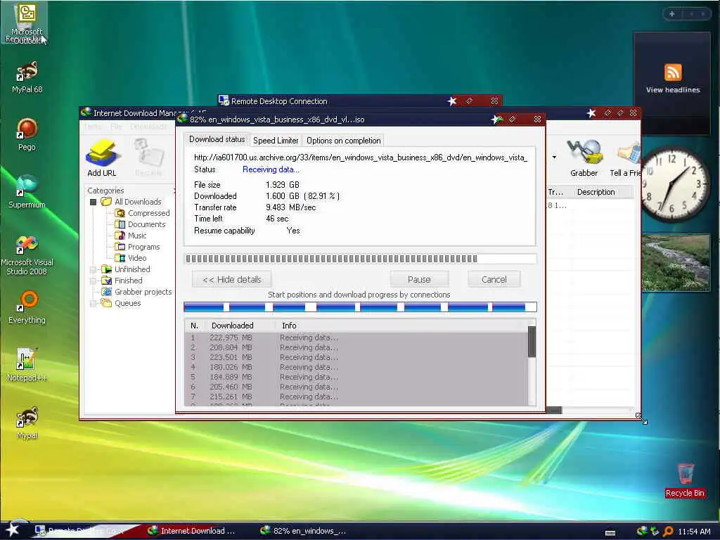Click the Grabber projects icon in tree
Image resolution: width=720 pixels, height=540 pixels.
tap(106, 292)
